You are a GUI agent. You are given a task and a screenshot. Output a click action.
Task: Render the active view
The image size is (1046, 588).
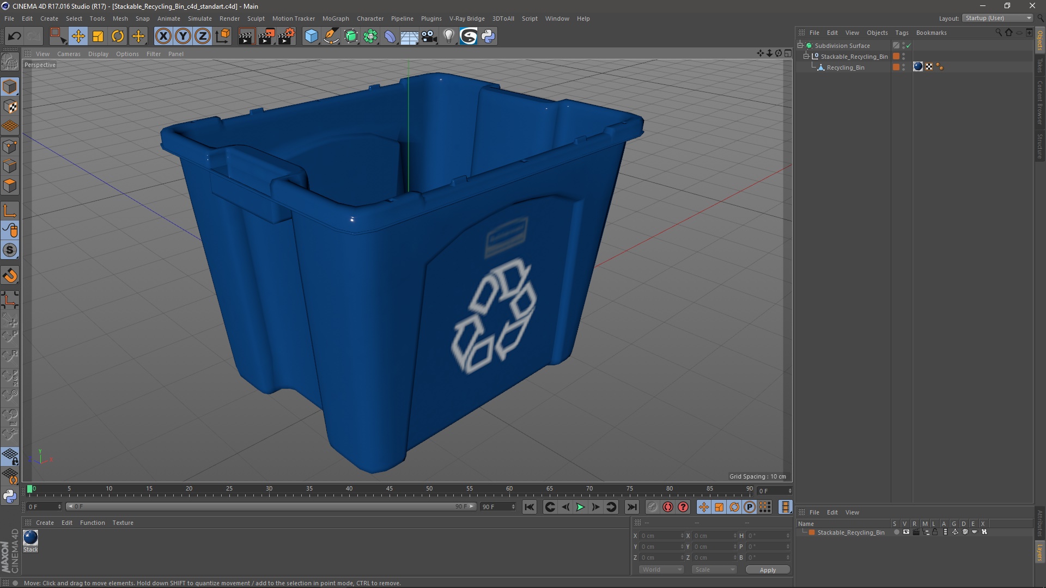[246, 36]
